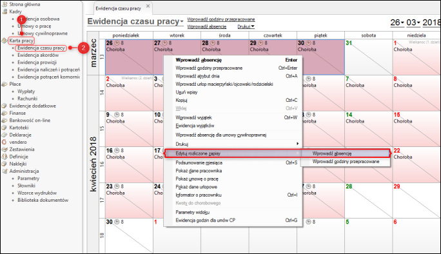Select Informator o pracowniku menu entry
This screenshot has width=441, height=254.
coord(233,195)
